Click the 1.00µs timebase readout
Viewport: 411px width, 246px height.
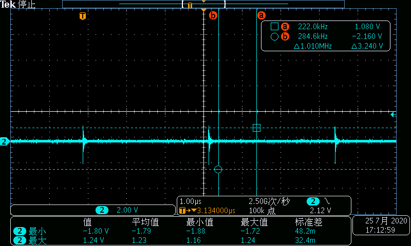(x=191, y=201)
